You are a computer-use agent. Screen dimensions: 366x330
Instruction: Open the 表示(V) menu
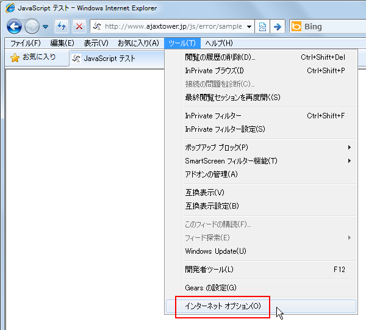[x=96, y=43]
